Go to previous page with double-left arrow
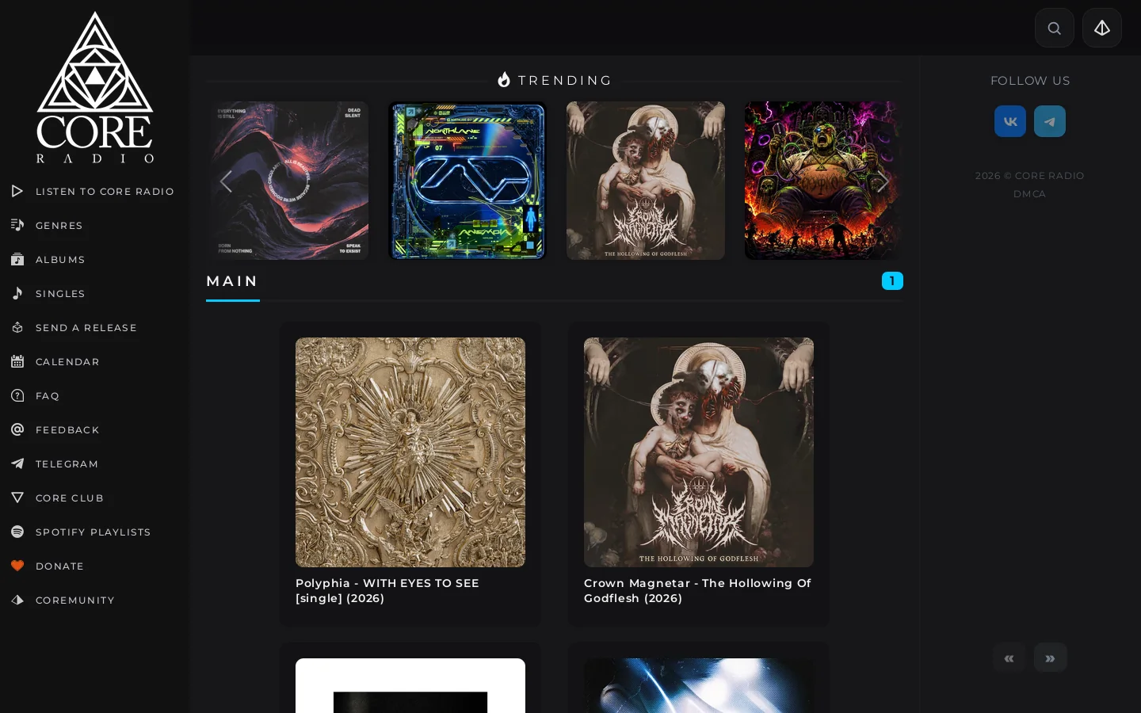The image size is (1141, 713). tap(1009, 658)
